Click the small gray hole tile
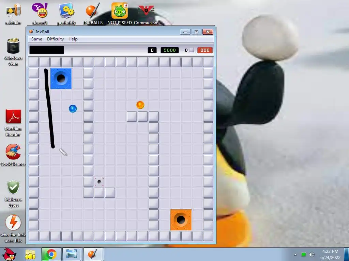349x261 pixels. (99, 182)
